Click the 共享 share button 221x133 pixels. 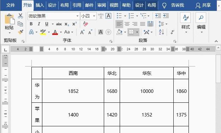coord(203,5)
